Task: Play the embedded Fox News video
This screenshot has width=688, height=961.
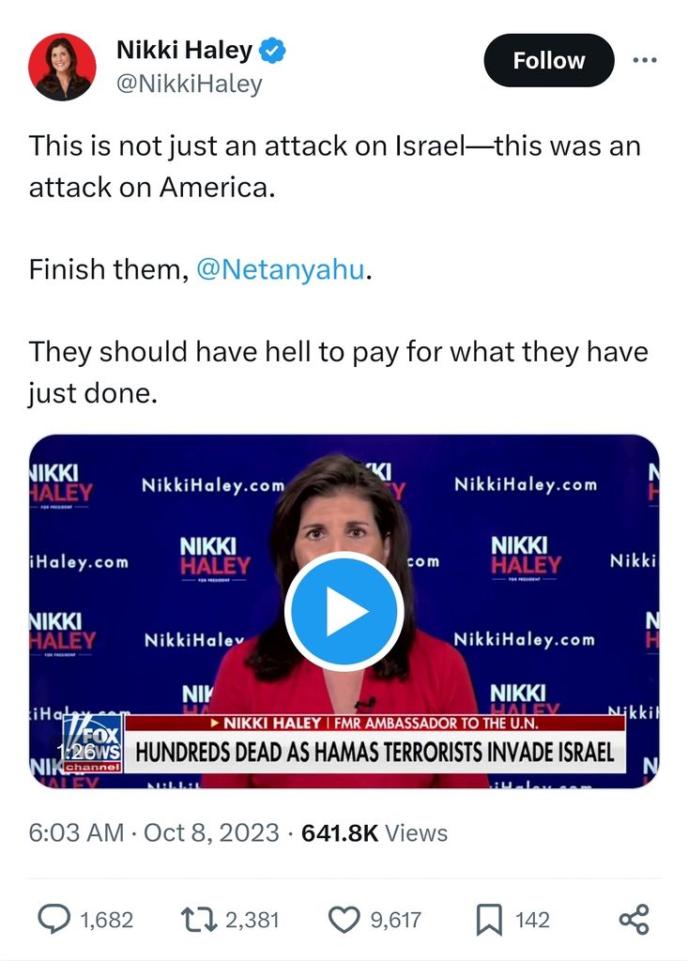Action: (x=344, y=611)
